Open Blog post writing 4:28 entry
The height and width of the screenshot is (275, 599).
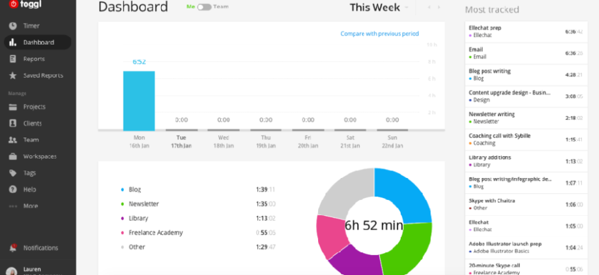(526, 75)
